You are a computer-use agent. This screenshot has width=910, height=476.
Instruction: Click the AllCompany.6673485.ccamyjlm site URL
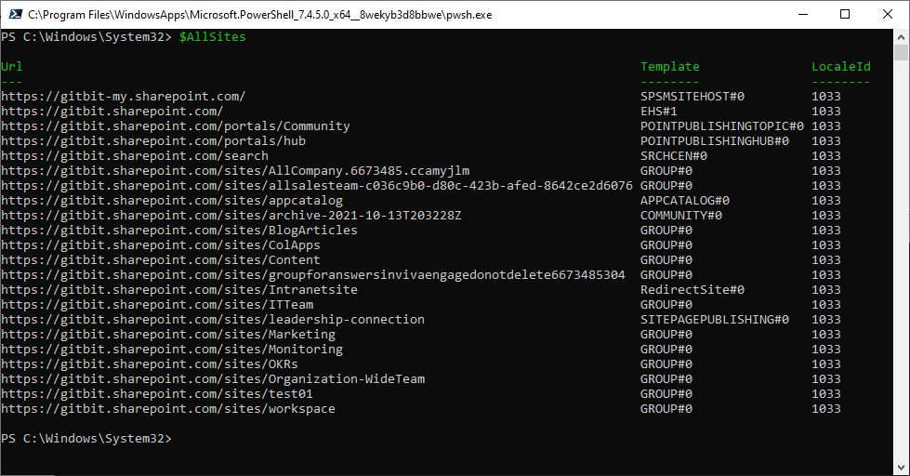pyautogui.click(x=235, y=171)
